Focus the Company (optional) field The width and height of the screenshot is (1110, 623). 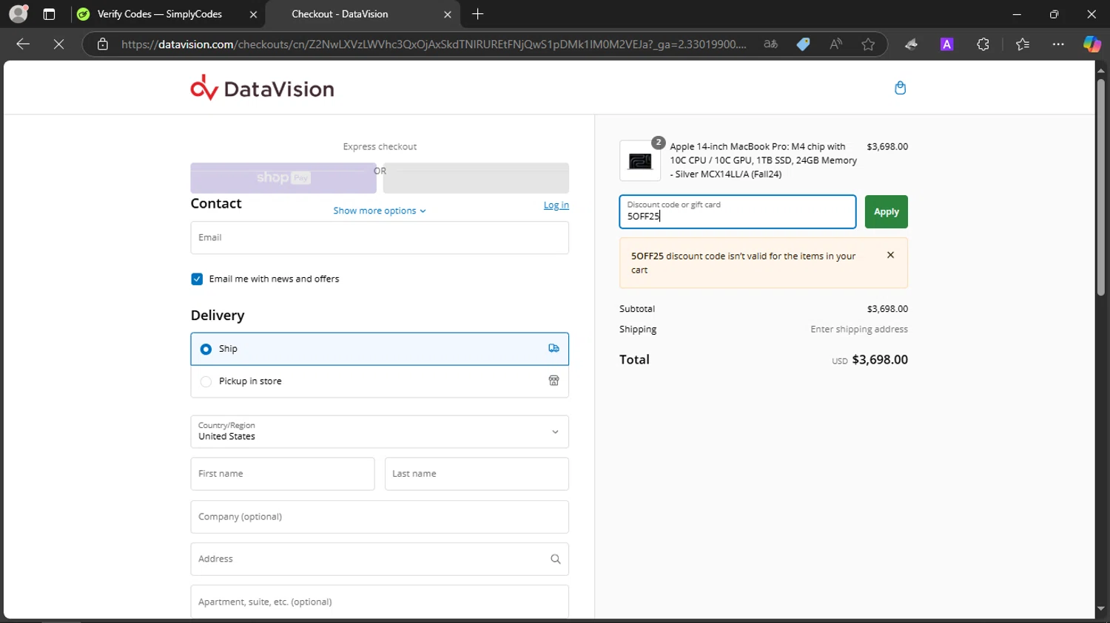(x=380, y=517)
